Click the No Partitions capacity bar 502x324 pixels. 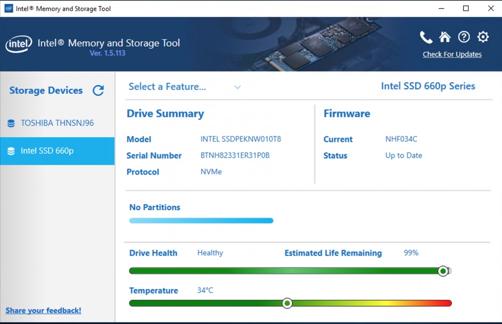click(201, 221)
